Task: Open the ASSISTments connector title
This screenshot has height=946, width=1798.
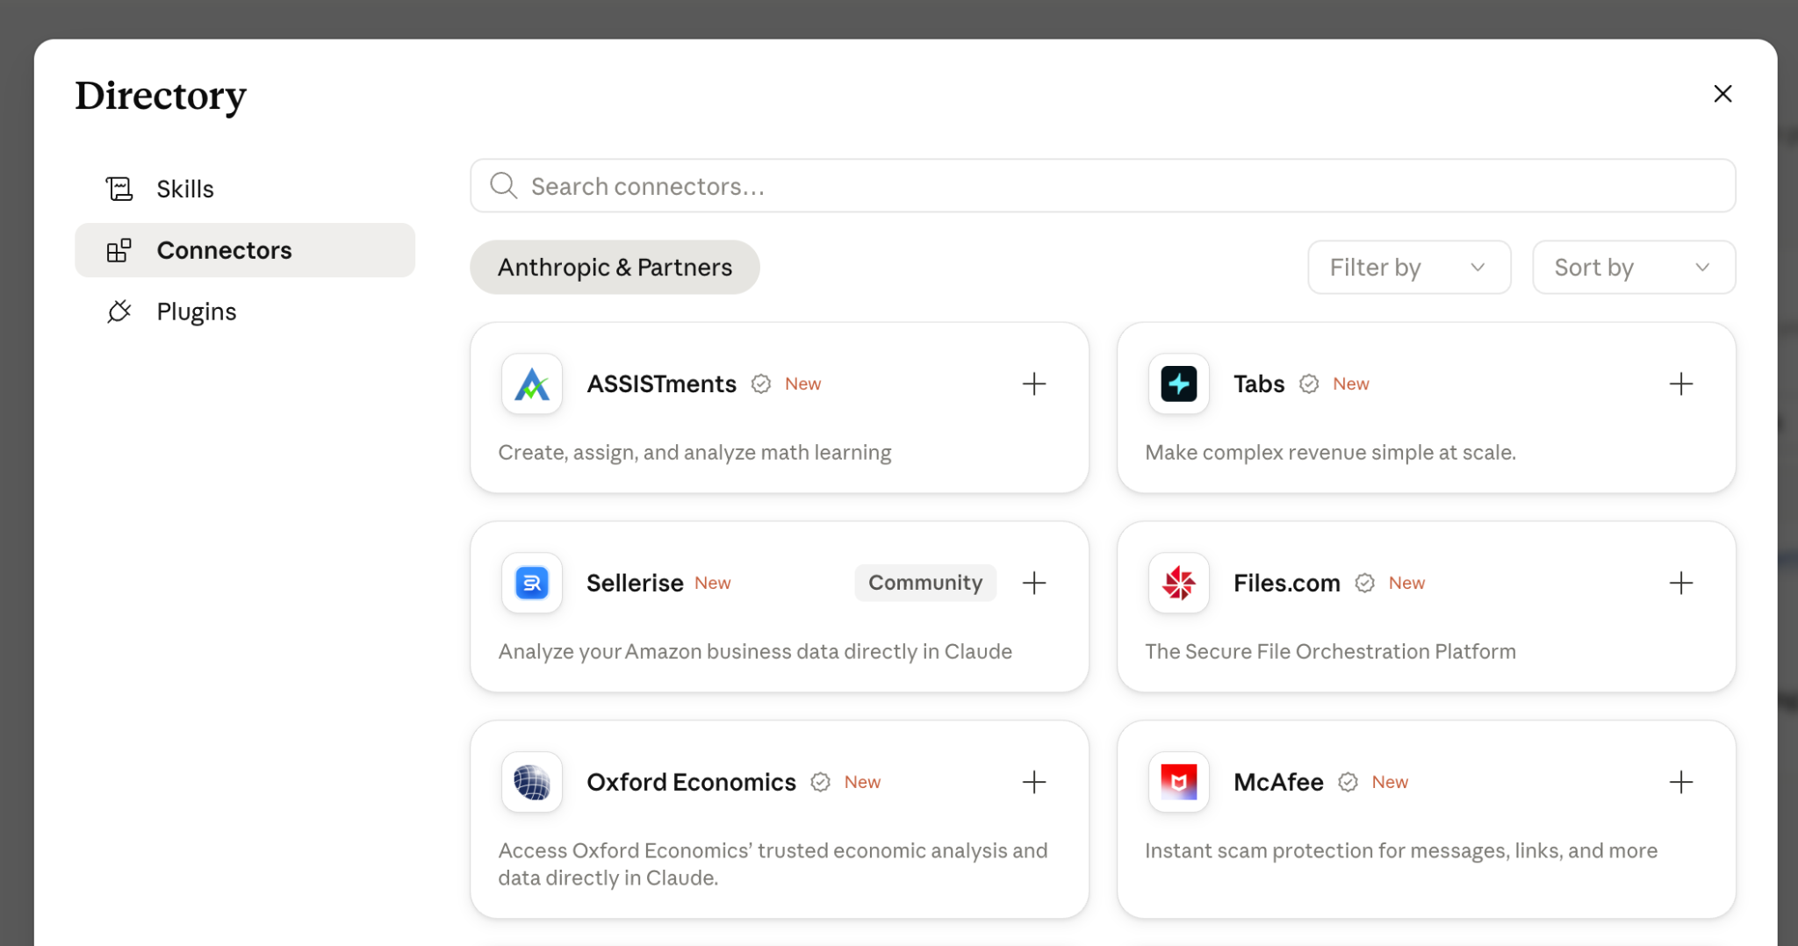Action: click(x=661, y=383)
